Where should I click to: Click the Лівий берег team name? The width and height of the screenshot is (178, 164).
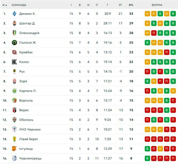(29, 139)
